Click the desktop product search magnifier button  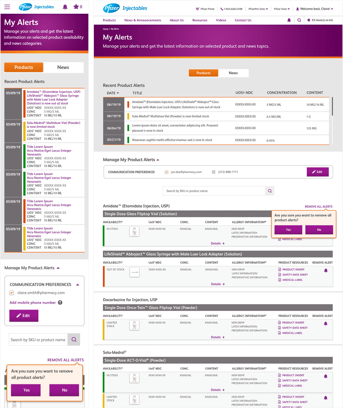tap(270, 191)
